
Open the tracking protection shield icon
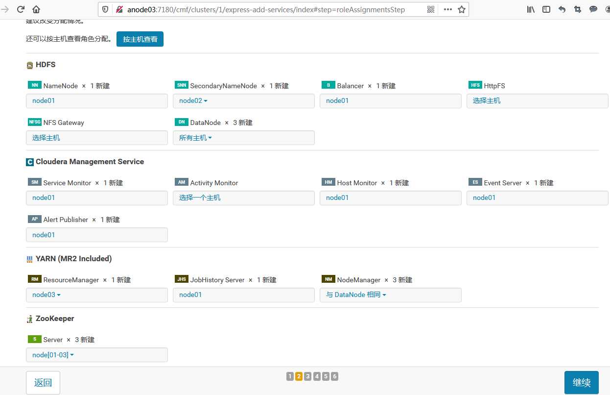[x=106, y=9]
